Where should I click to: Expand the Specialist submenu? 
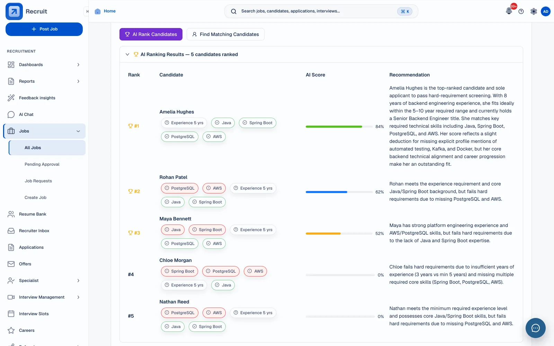pyautogui.click(x=78, y=281)
